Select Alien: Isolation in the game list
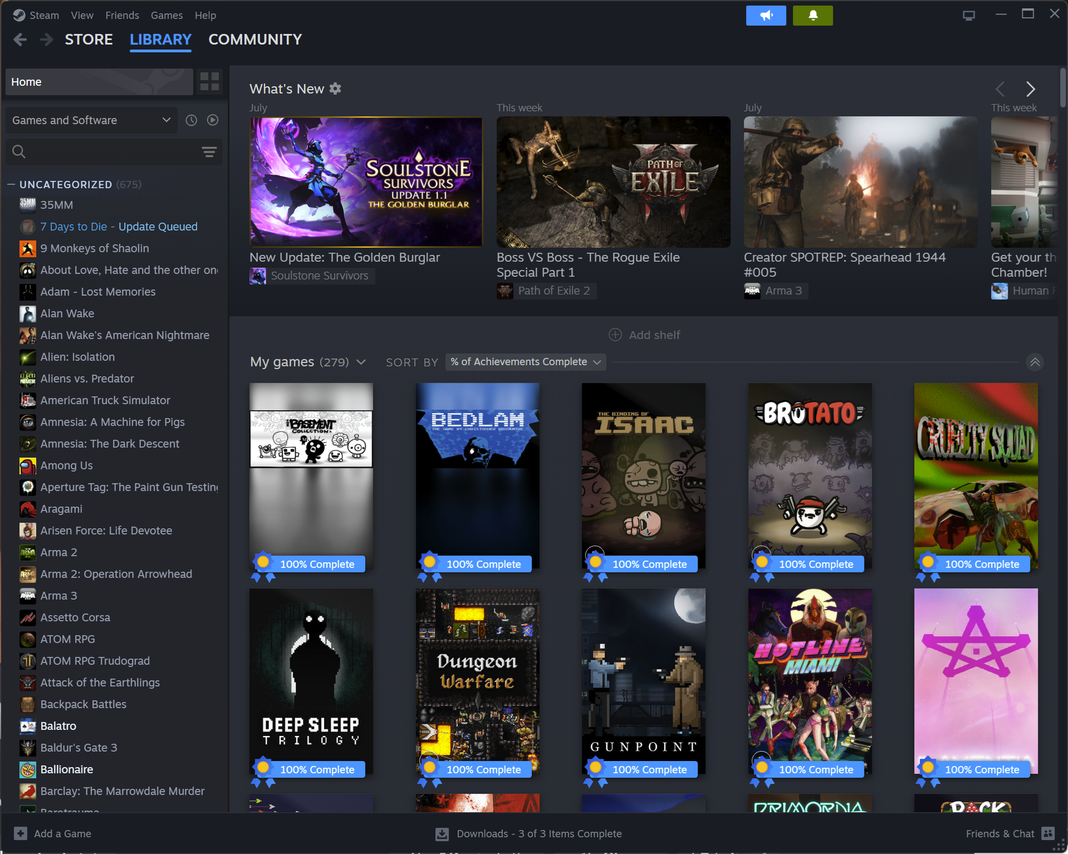This screenshot has height=854, width=1068. tap(77, 357)
